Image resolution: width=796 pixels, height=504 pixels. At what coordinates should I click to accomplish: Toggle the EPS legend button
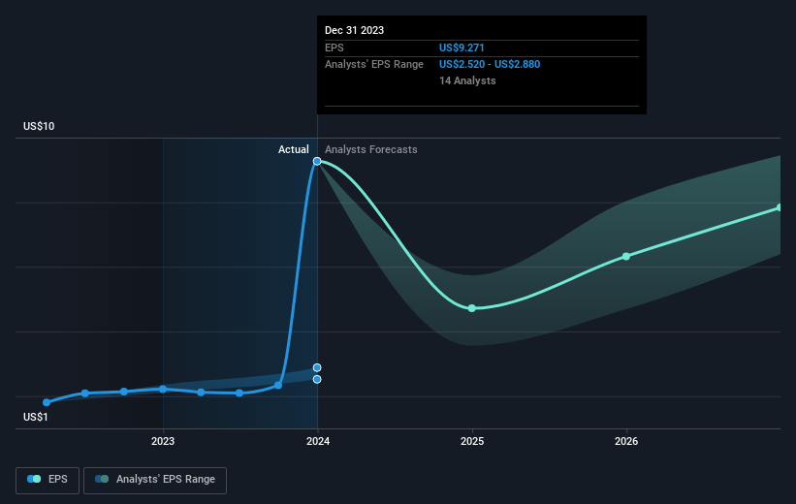click(x=48, y=480)
